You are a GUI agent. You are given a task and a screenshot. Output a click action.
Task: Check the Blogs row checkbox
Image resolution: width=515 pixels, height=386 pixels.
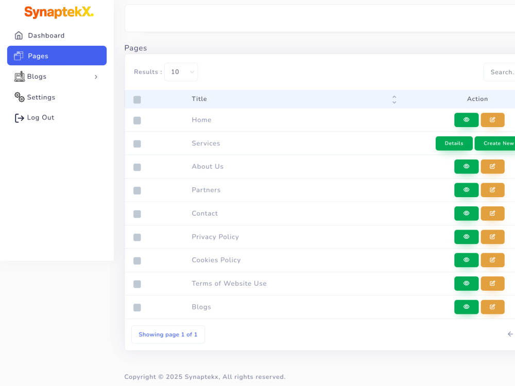click(138, 308)
